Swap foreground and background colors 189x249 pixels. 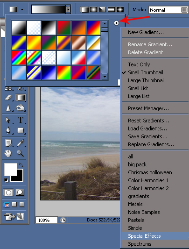tap(21, 165)
